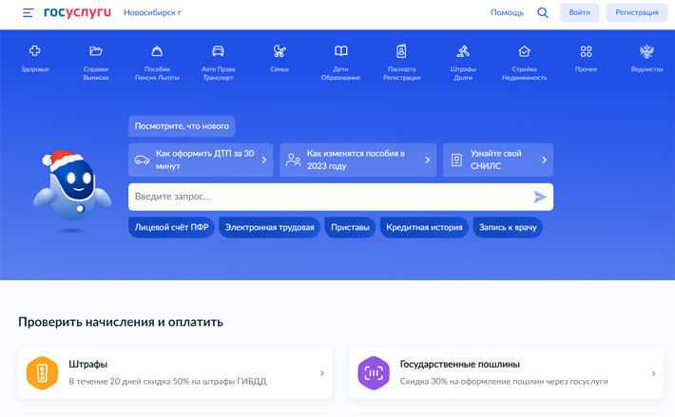Open the Дети Образование book icon
Image resolution: width=675 pixels, height=417 pixels.
tap(340, 51)
